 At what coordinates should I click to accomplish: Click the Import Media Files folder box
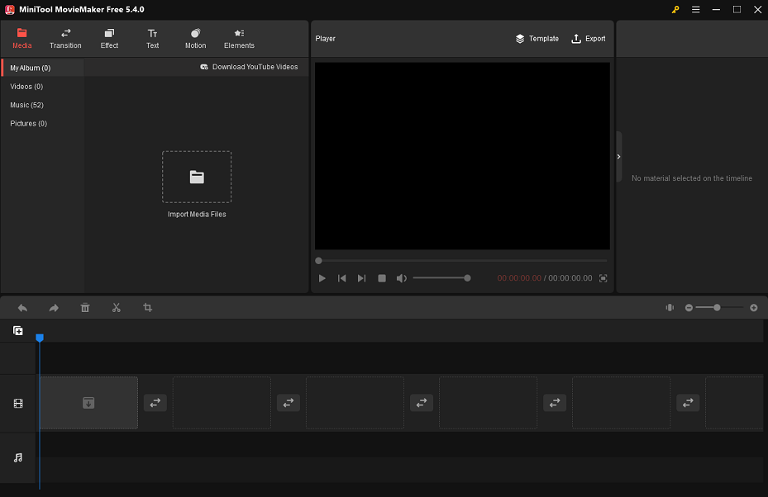point(197,177)
